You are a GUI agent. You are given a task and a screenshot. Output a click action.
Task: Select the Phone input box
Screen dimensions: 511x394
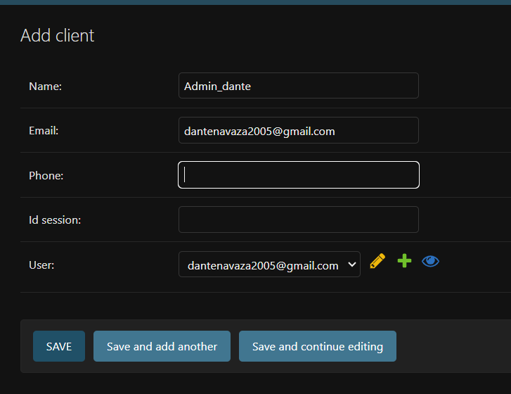[299, 175]
